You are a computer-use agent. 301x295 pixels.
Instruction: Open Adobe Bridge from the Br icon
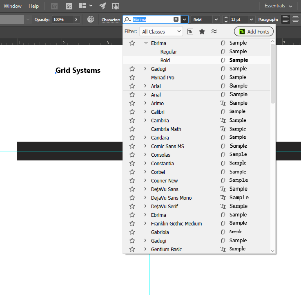click(x=54, y=6)
